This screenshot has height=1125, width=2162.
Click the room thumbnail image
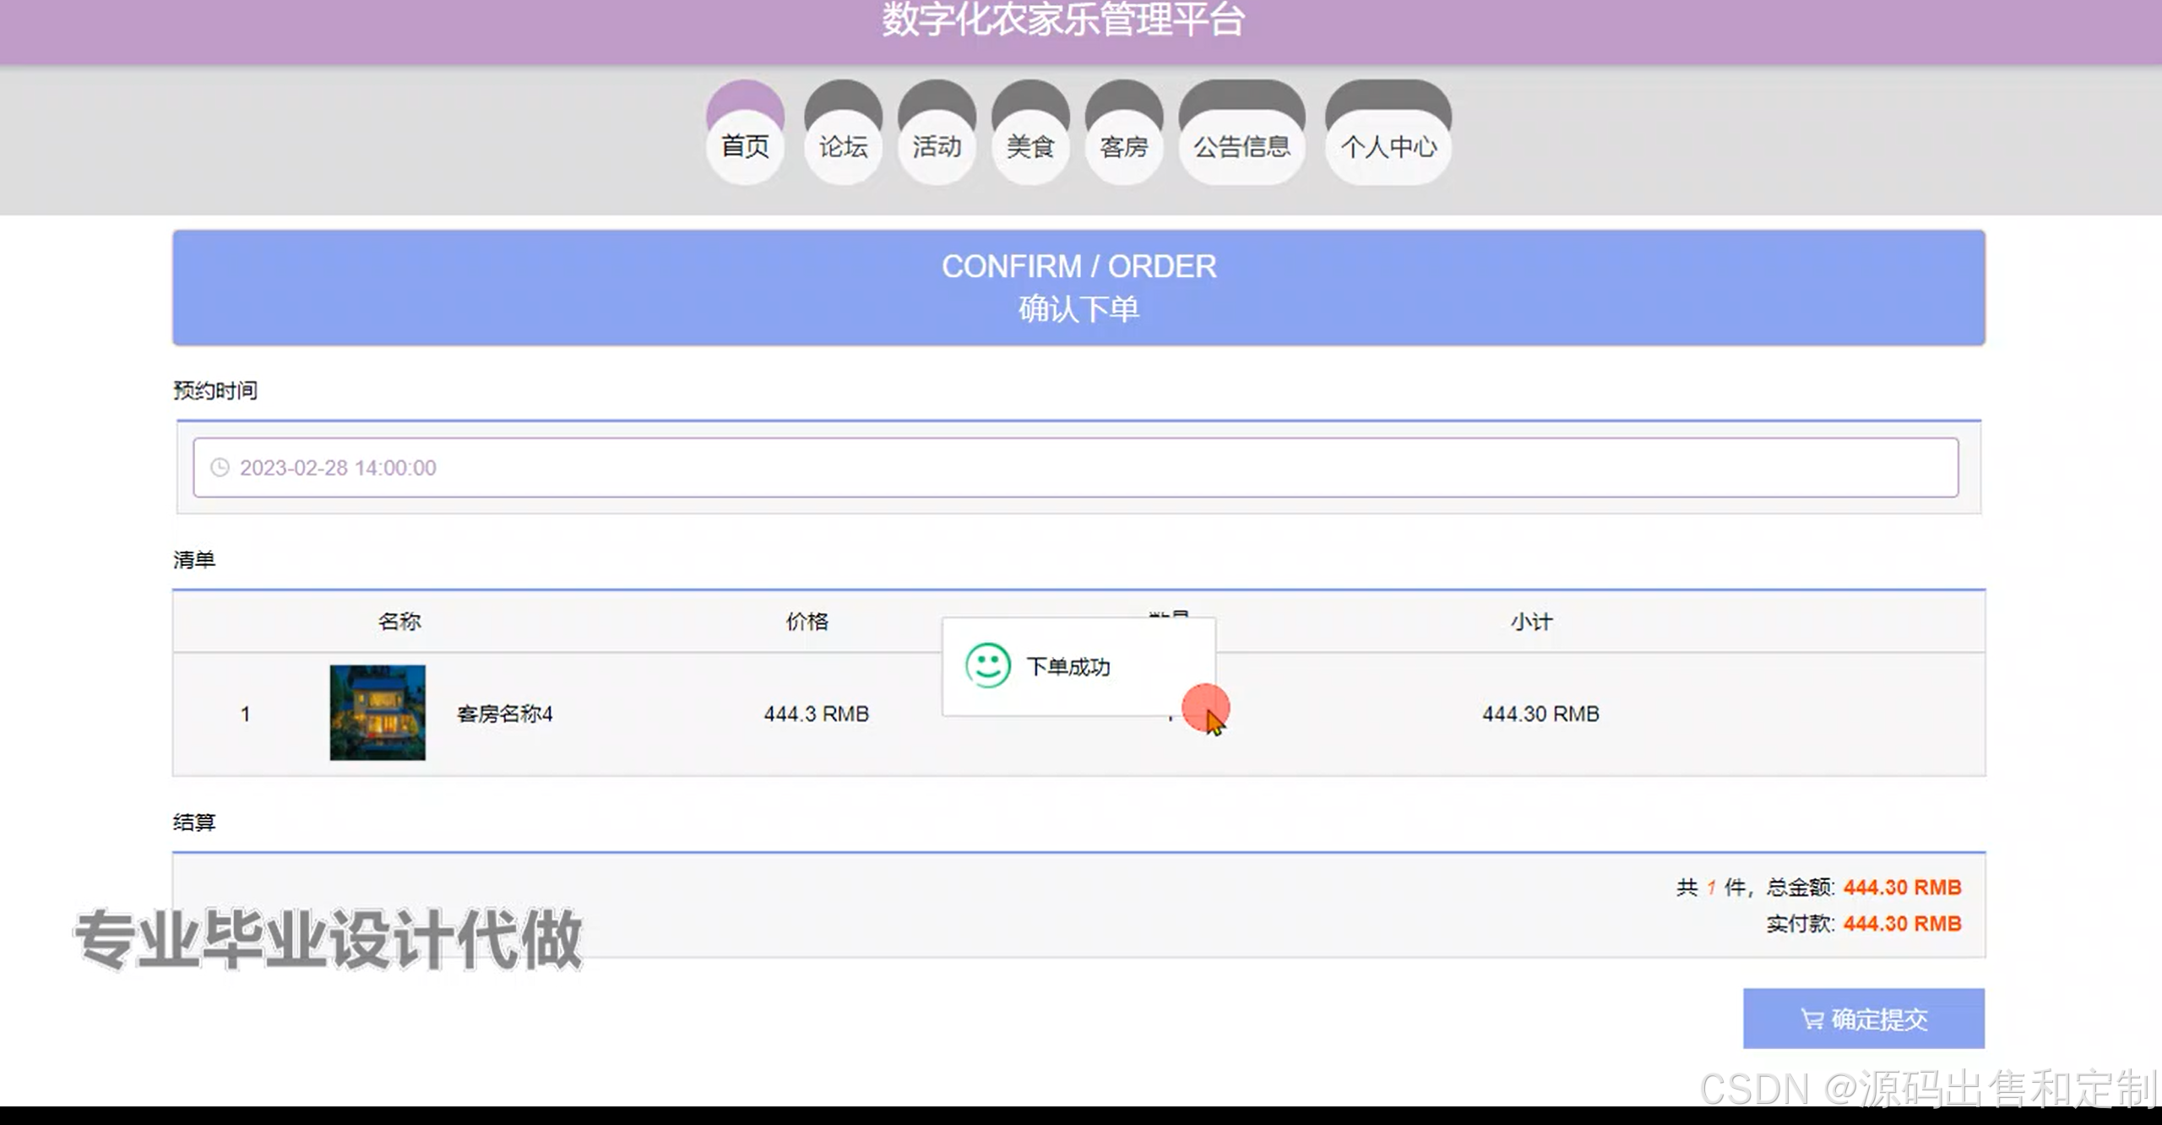378,713
